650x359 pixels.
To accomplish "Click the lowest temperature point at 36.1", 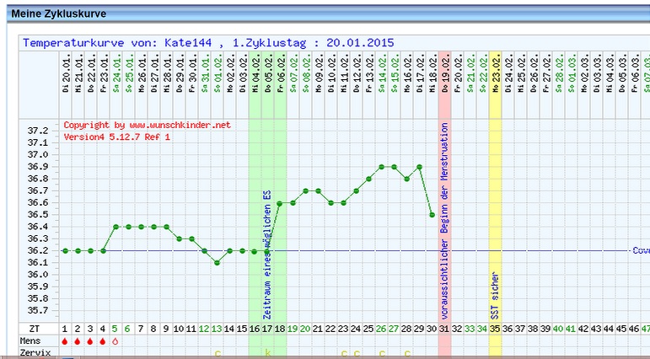I will [x=217, y=262].
